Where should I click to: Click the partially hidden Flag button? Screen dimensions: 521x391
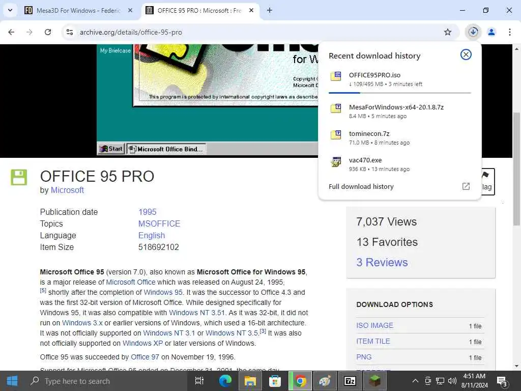[488, 182]
